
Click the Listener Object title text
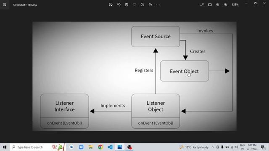click(x=156, y=106)
